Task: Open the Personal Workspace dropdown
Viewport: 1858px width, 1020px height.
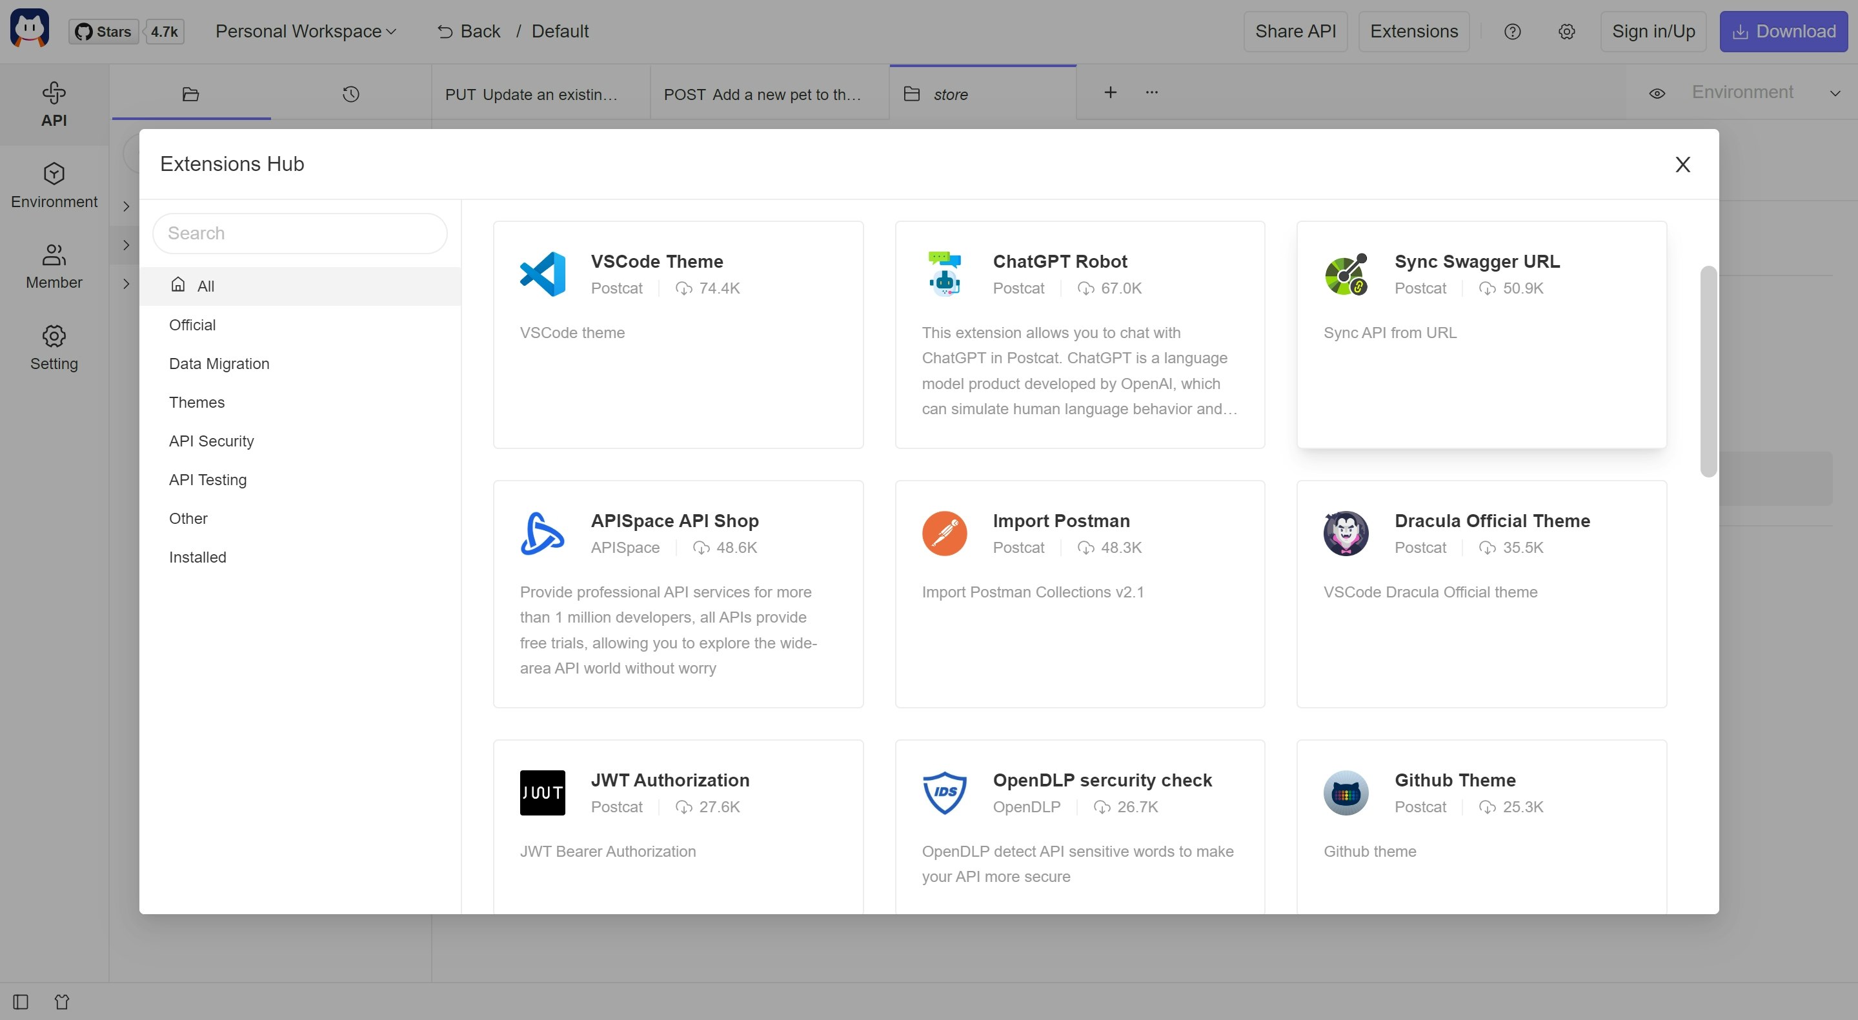Action: pos(306,32)
